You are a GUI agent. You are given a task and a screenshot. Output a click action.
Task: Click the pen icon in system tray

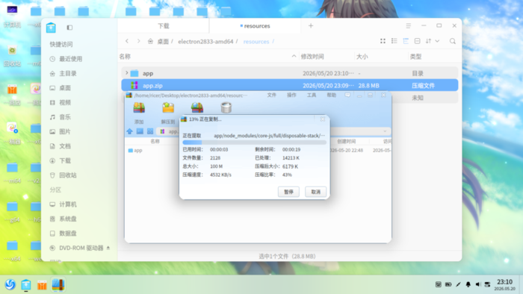[x=458, y=284]
